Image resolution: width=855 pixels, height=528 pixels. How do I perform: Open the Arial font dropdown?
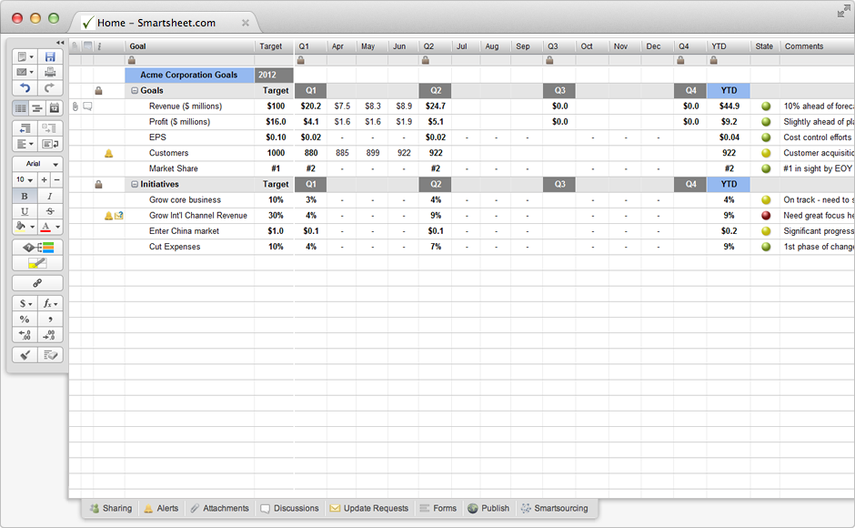point(37,164)
